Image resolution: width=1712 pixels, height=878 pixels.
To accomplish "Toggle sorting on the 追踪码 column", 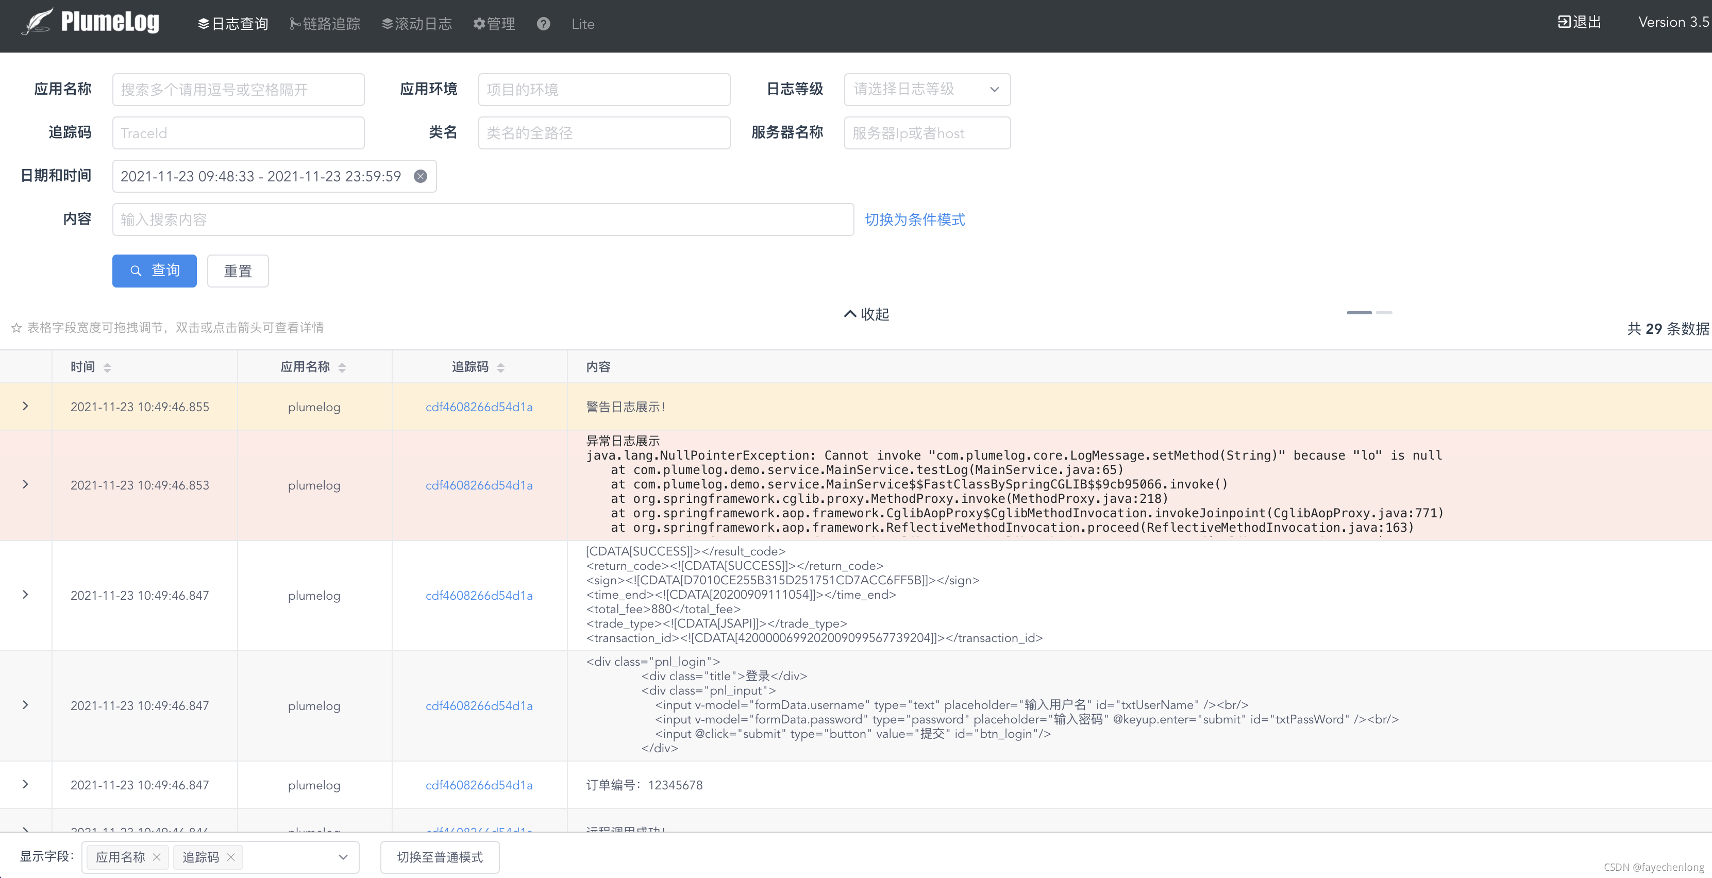I will click(501, 367).
